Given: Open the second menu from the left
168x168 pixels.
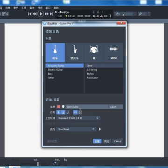Looking at the screenshot, I should pyautogui.click(x=8, y=8).
